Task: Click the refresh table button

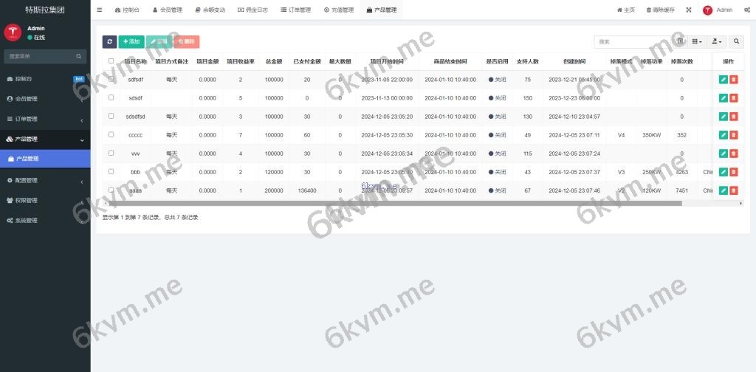Action: click(109, 42)
